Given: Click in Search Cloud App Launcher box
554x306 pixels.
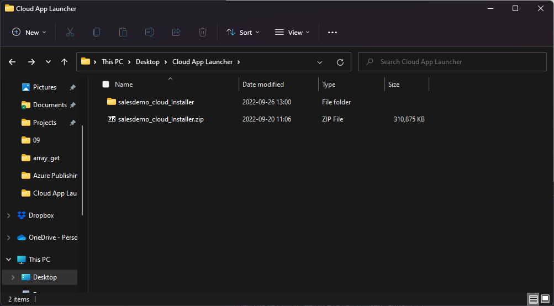Looking at the screenshot, I should [452, 62].
